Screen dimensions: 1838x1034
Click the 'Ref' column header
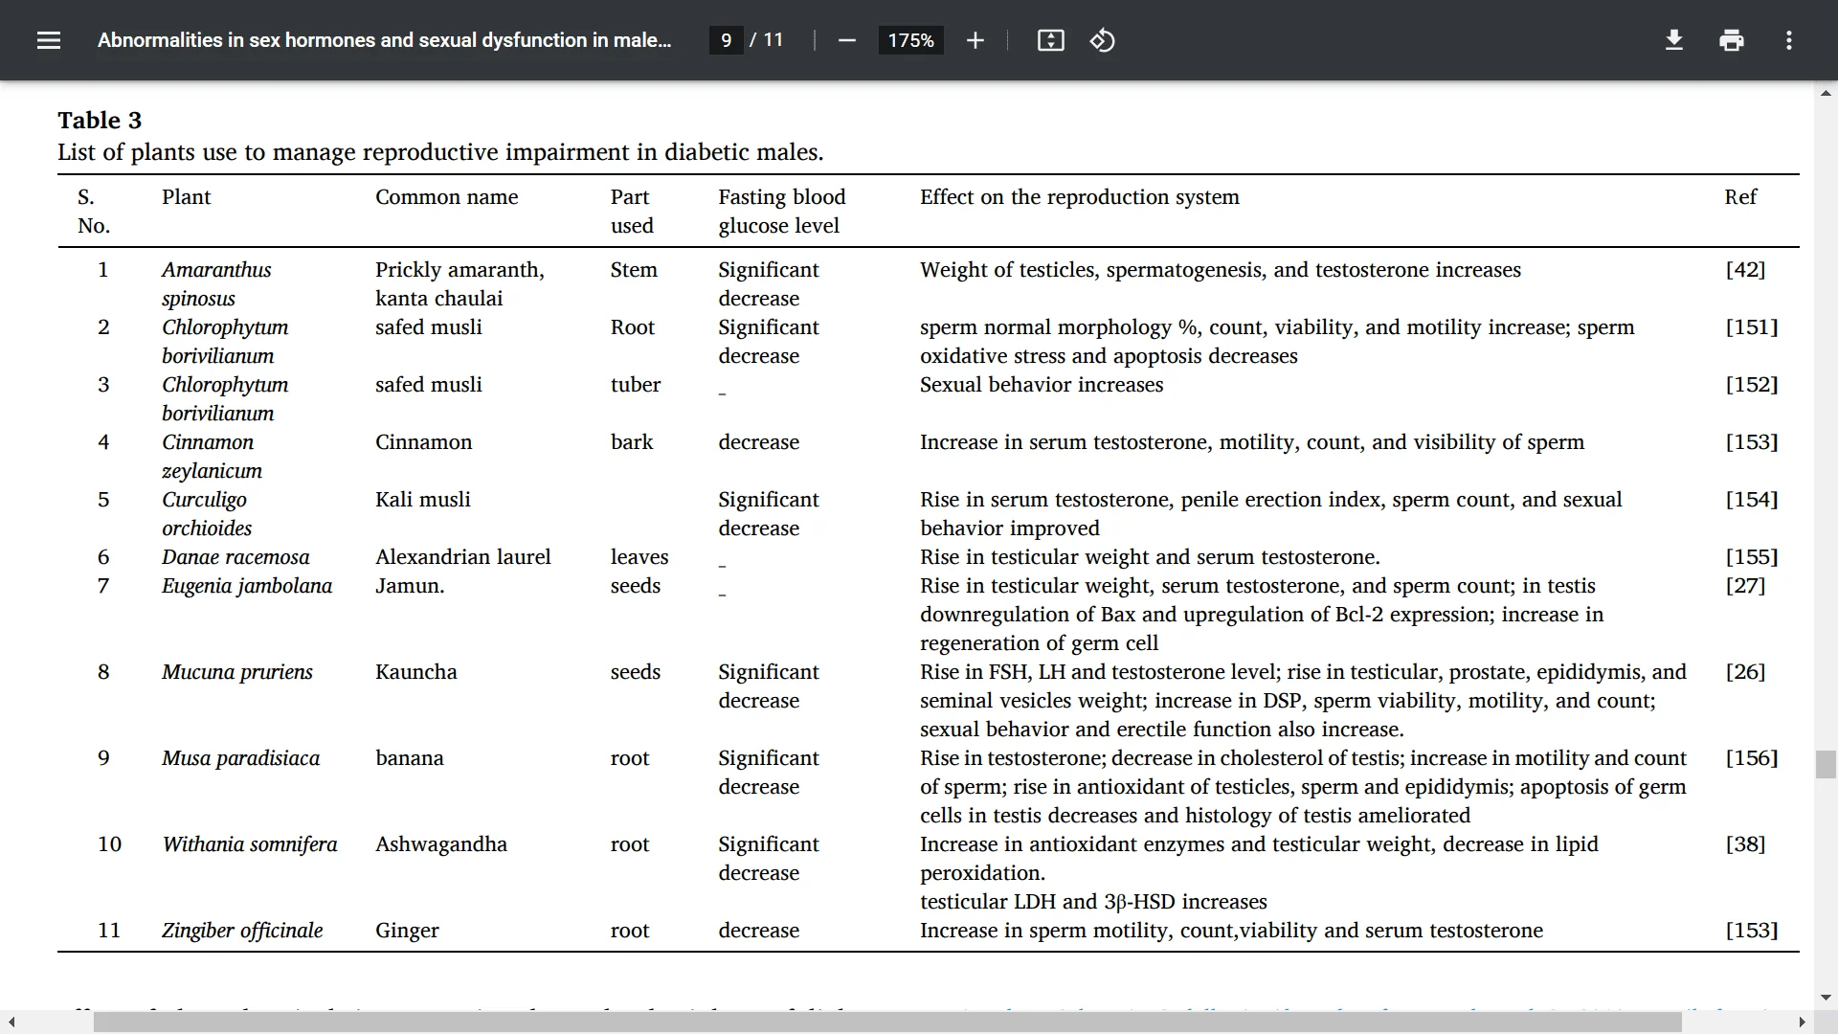(1740, 196)
